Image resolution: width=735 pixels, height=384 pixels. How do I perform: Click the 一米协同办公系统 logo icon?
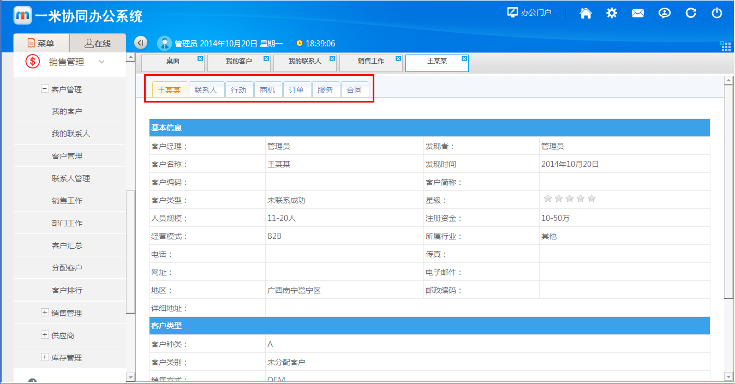pos(22,15)
